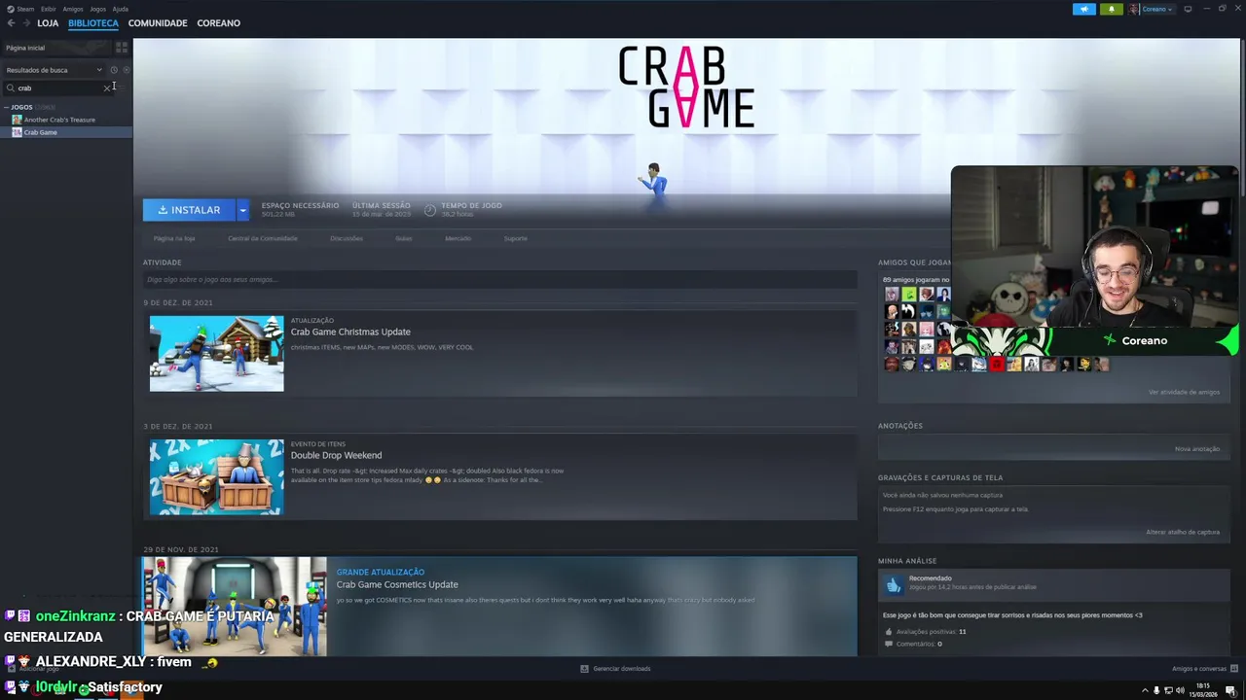Image resolution: width=1246 pixels, height=700 pixels.
Task: Open the Discussões link
Action: pos(347,238)
